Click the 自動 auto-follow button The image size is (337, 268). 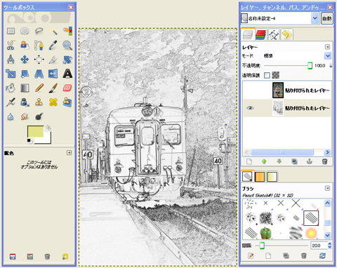[x=326, y=18]
